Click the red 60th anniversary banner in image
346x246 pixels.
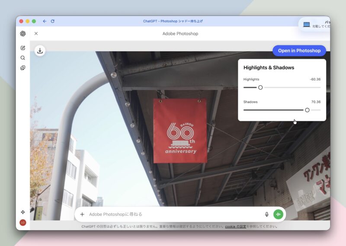tap(179, 131)
